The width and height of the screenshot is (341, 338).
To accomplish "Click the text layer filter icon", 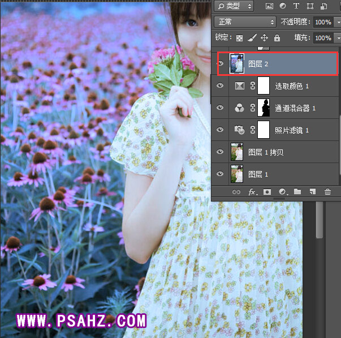I will (296, 6).
